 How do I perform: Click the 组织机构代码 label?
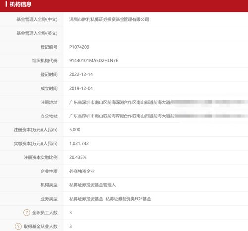click(45, 61)
